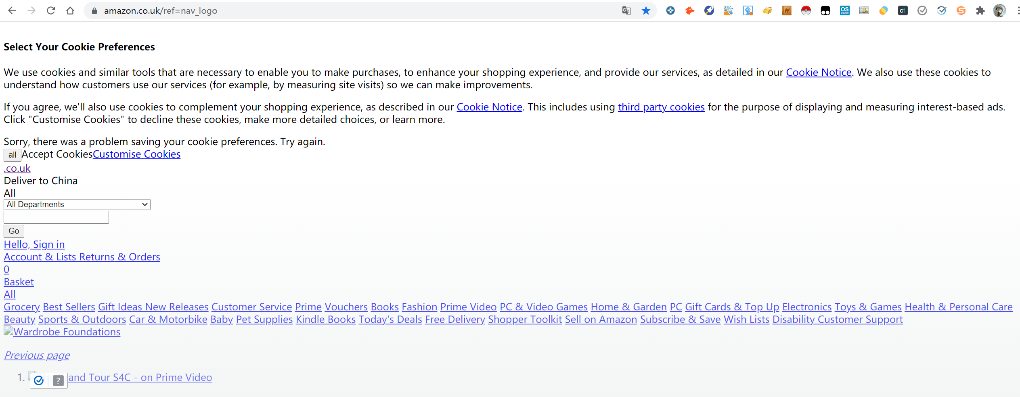Screen dimensions: 1020x397
Task: Click Hello, Sign in link
Action: click(34, 245)
